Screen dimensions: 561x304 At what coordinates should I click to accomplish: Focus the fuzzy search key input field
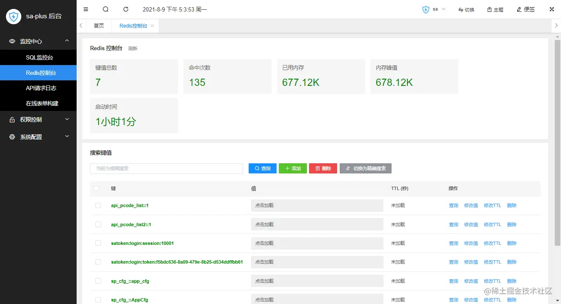tap(166, 168)
